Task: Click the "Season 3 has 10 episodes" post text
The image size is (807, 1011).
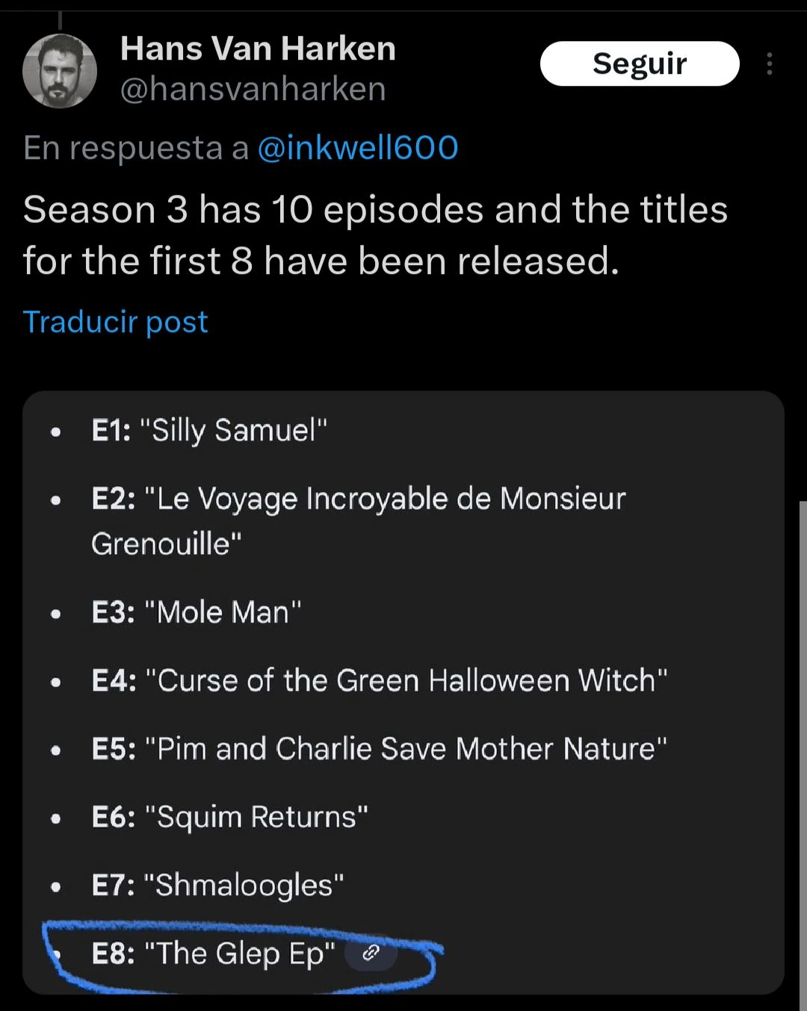Action: click(375, 235)
